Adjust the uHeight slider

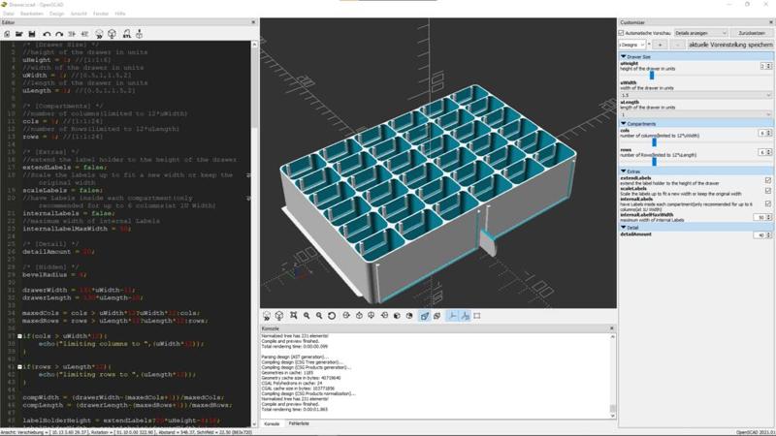pyautogui.click(x=652, y=76)
